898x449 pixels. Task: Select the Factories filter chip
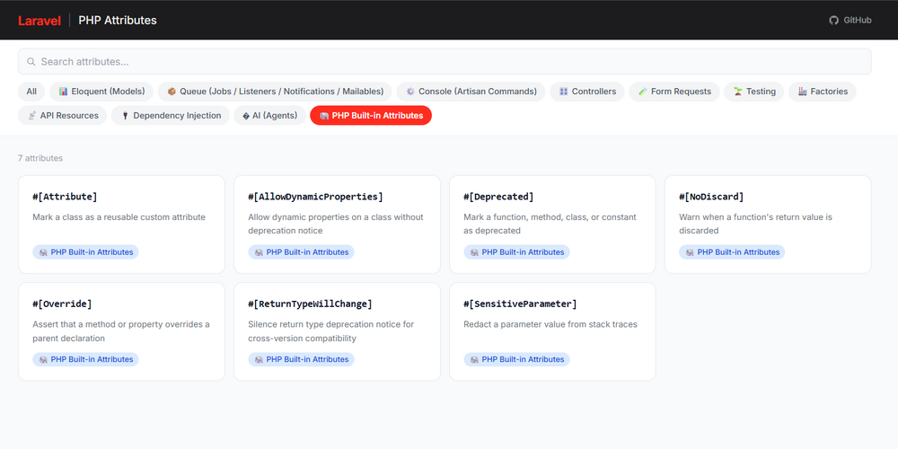point(822,92)
